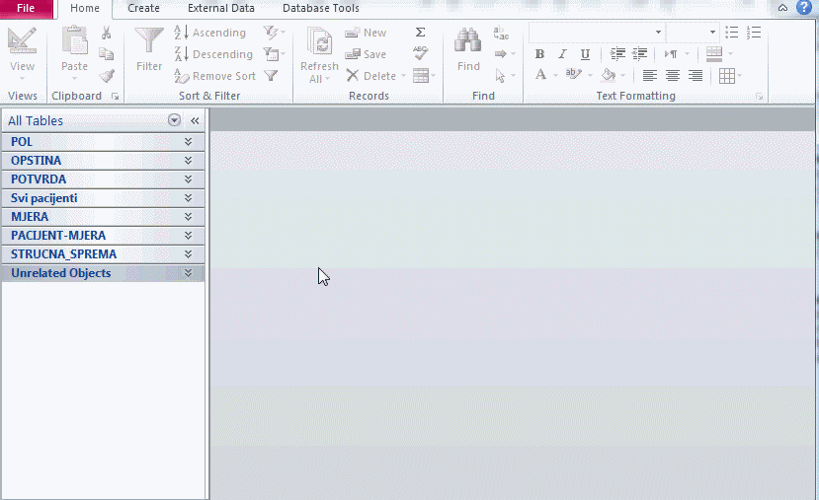Open the Advanced filter options dropdown
Viewport: 819px width, 500px height.
click(275, 54)
